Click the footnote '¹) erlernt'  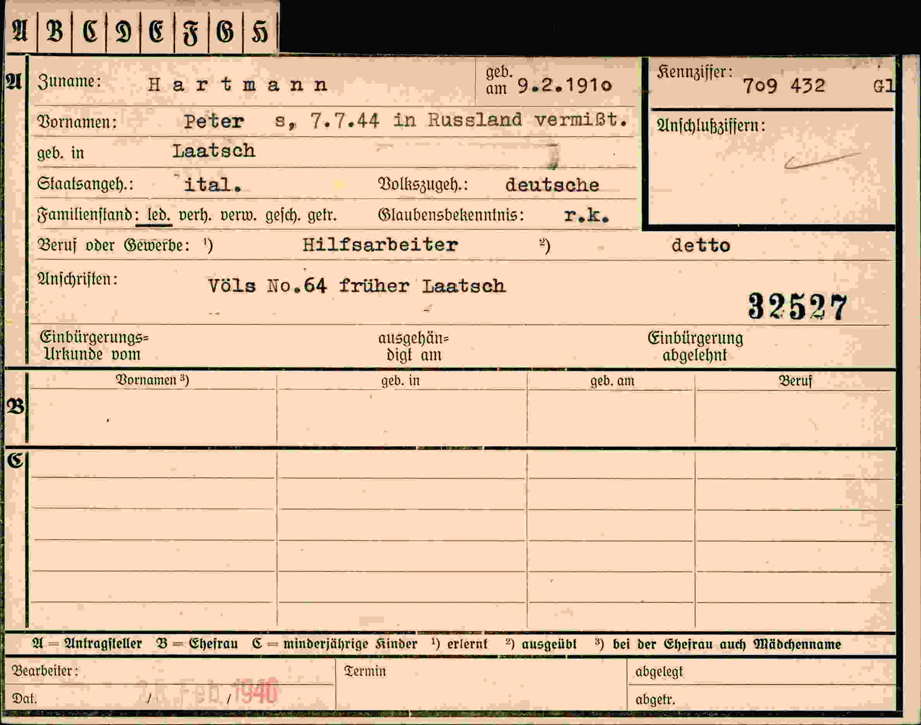coord(460,644)
